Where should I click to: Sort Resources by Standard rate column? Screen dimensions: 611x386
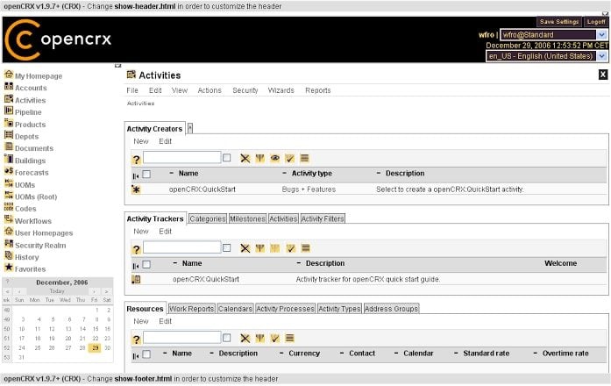pos(486,354)
